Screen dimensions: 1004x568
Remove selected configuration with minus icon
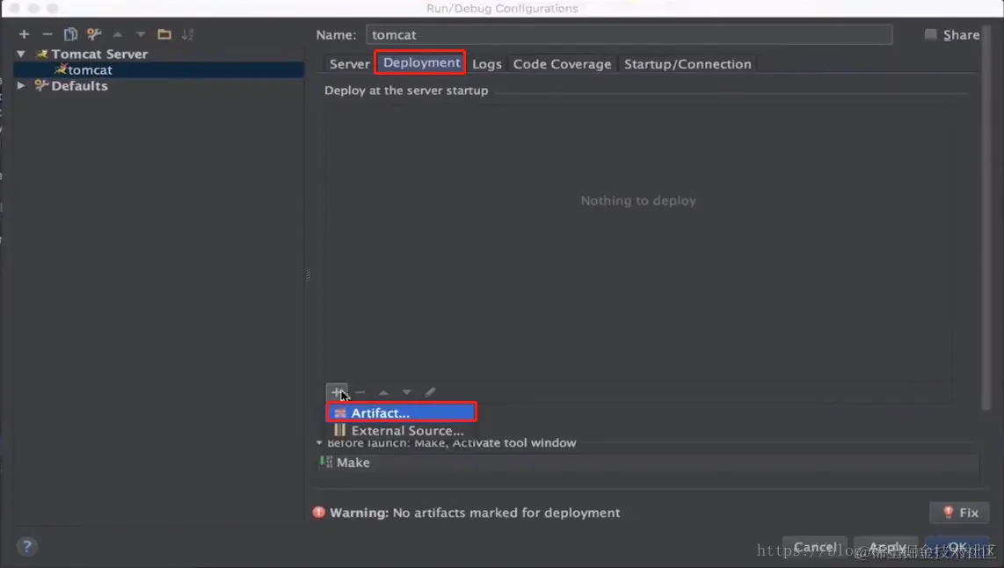tap(47, 34)
